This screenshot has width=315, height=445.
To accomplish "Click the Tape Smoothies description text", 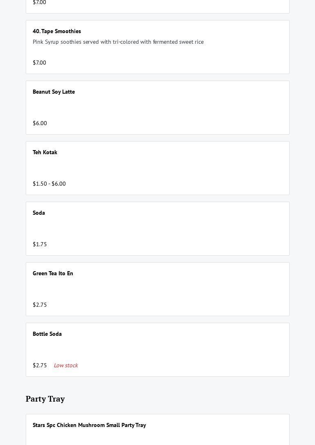I will pyautogui.click(x=118, y=42).
